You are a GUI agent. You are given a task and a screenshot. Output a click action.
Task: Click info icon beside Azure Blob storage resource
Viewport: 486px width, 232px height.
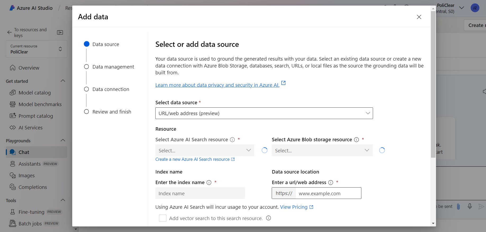pos(356,140)
